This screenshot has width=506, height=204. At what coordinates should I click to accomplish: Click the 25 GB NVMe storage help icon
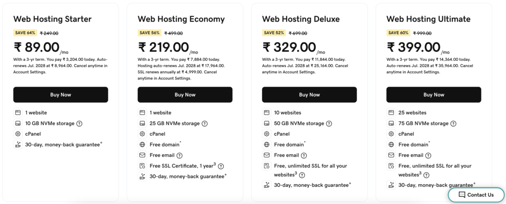[204, 123]
